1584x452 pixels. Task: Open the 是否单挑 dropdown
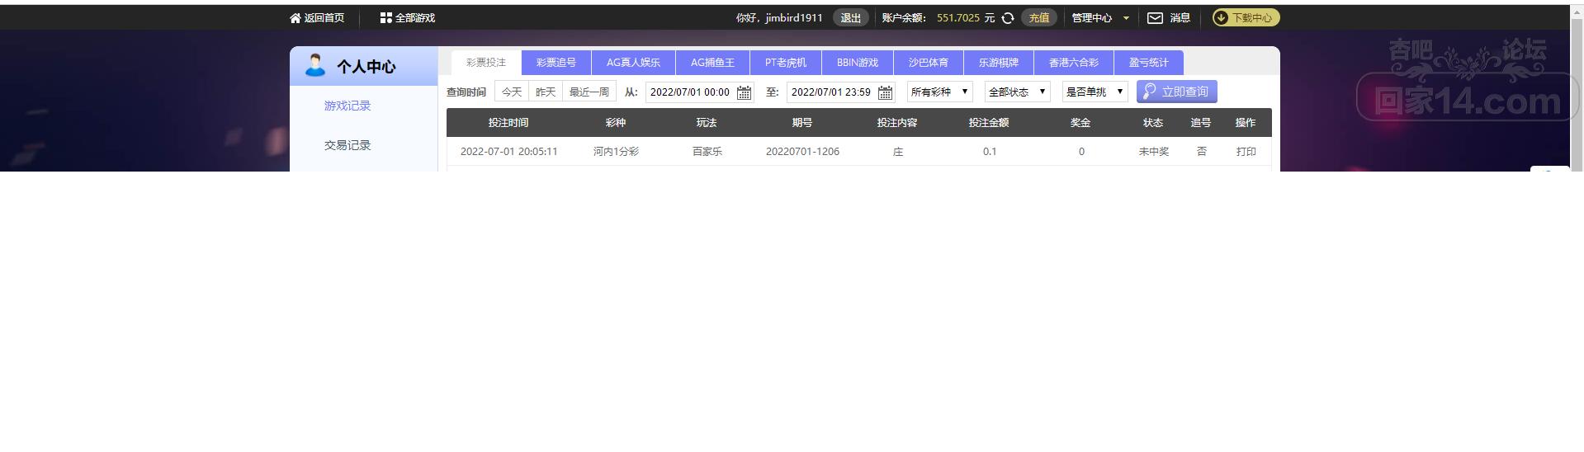tap(1095, 92)
